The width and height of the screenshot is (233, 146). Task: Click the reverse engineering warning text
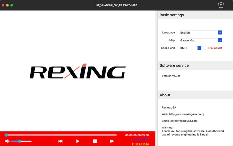[x=193, y=133]
